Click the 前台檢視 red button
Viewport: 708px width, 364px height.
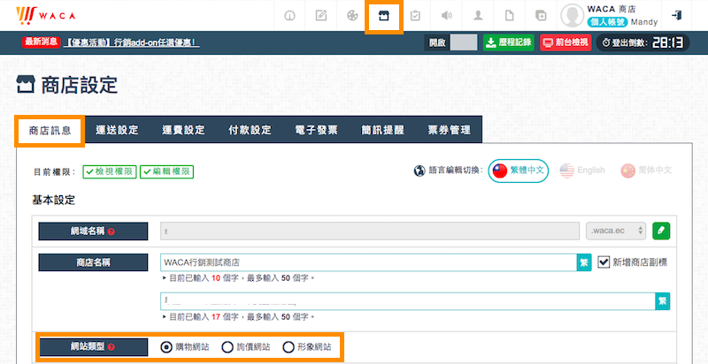(566, 42)
